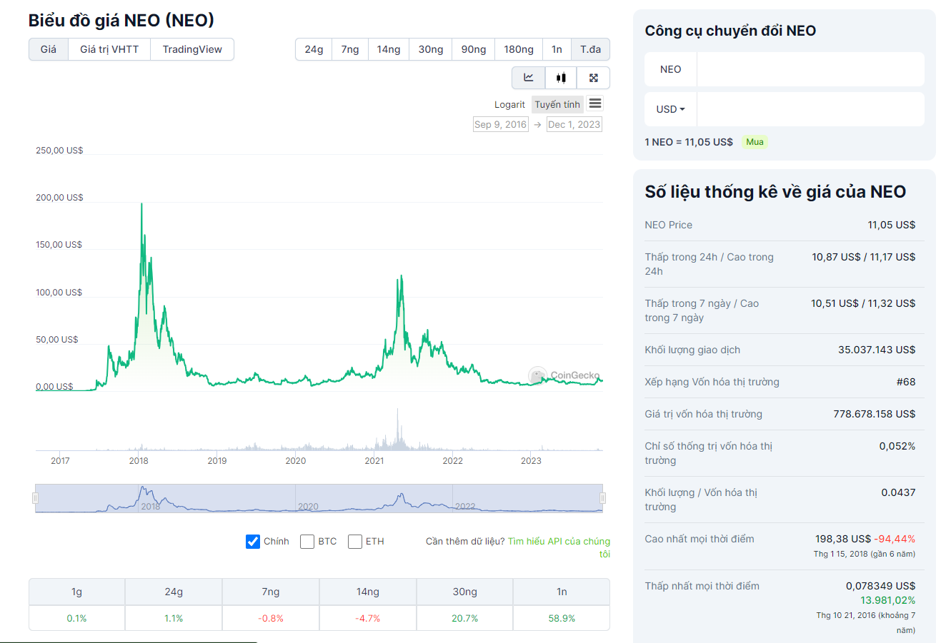Viewport: 946px width, 643px height.
Task: Choose the 180ng time range
Action: point(519,49)
